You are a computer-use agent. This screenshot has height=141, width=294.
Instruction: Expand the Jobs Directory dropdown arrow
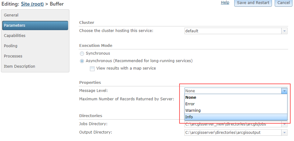284,125
